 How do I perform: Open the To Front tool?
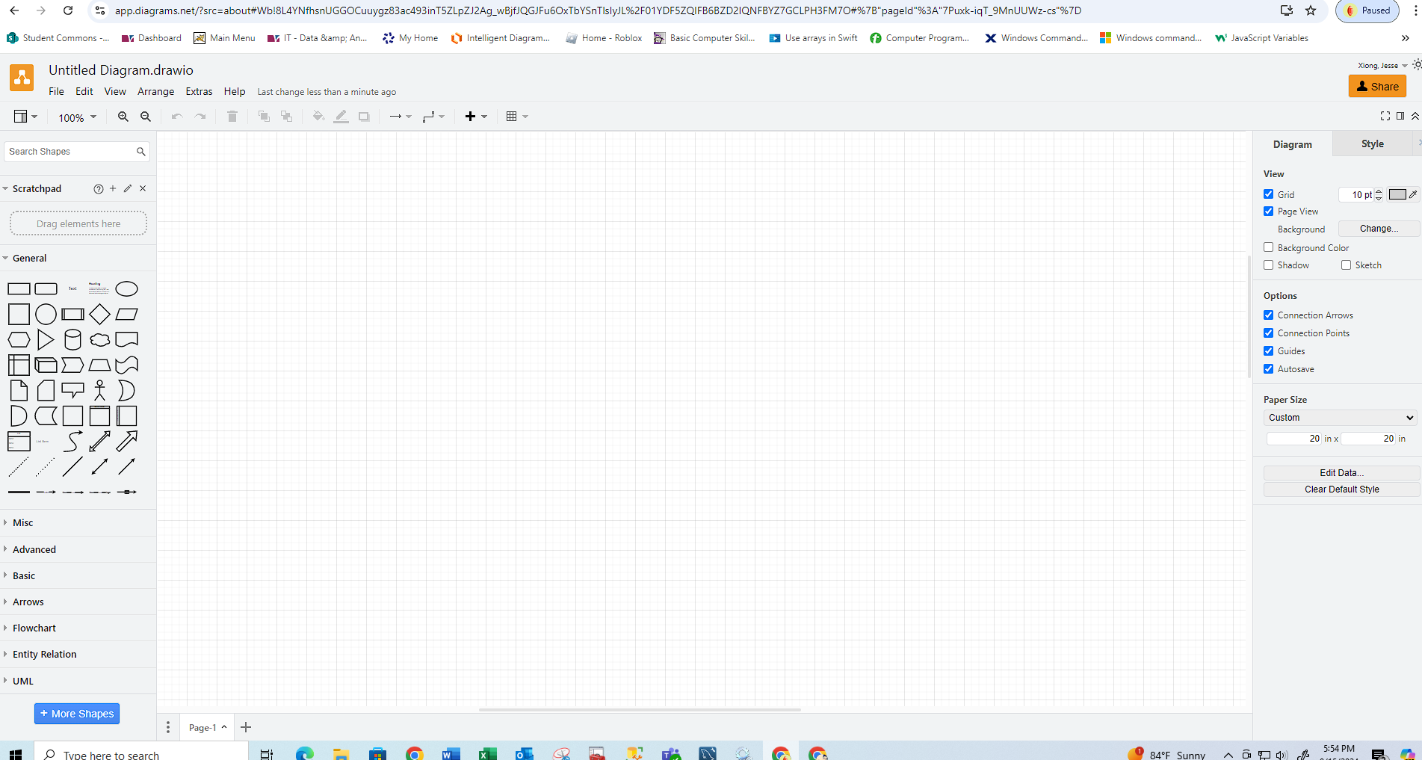click(x=263, y=117)
